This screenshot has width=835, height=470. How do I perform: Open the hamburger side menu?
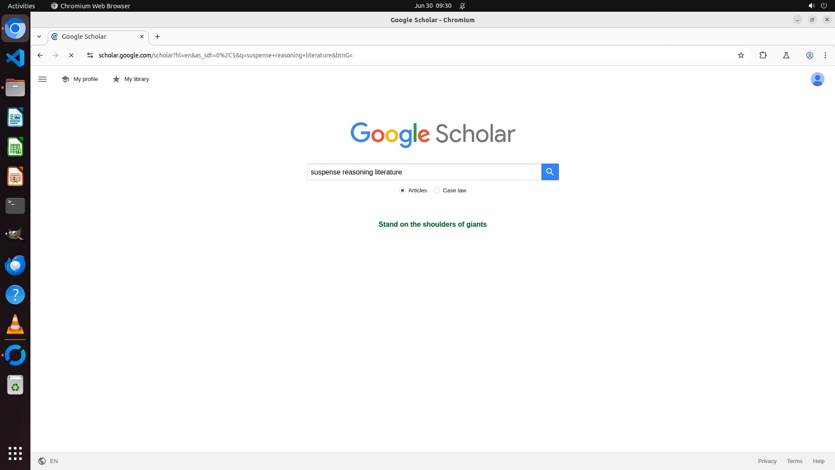42,79
